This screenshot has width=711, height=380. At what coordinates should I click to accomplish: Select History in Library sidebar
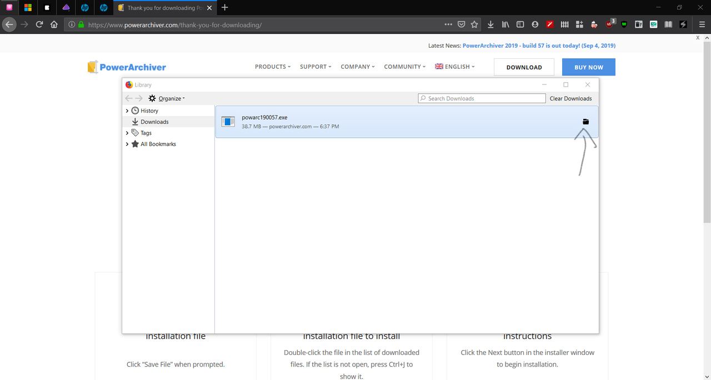(149, 111)
